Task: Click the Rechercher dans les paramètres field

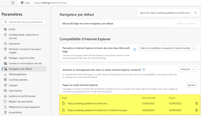Action: [24, 22]
